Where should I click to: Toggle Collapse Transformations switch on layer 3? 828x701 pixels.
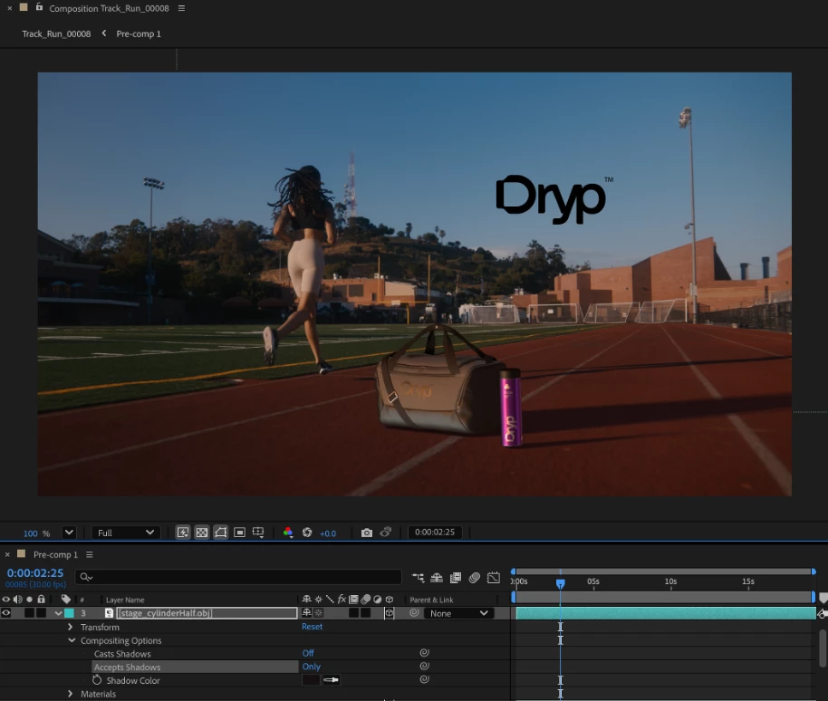coord(318,613)
